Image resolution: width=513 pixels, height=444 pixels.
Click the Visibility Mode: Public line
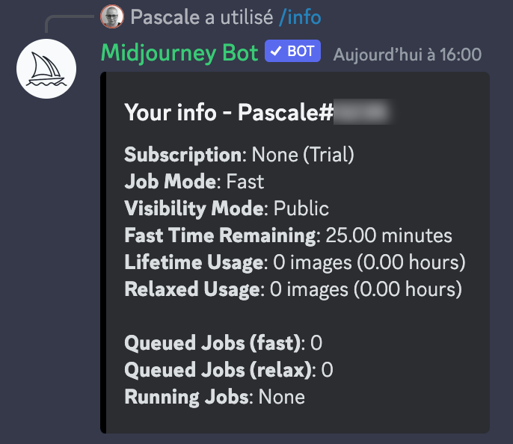click(x=226, y=209)
